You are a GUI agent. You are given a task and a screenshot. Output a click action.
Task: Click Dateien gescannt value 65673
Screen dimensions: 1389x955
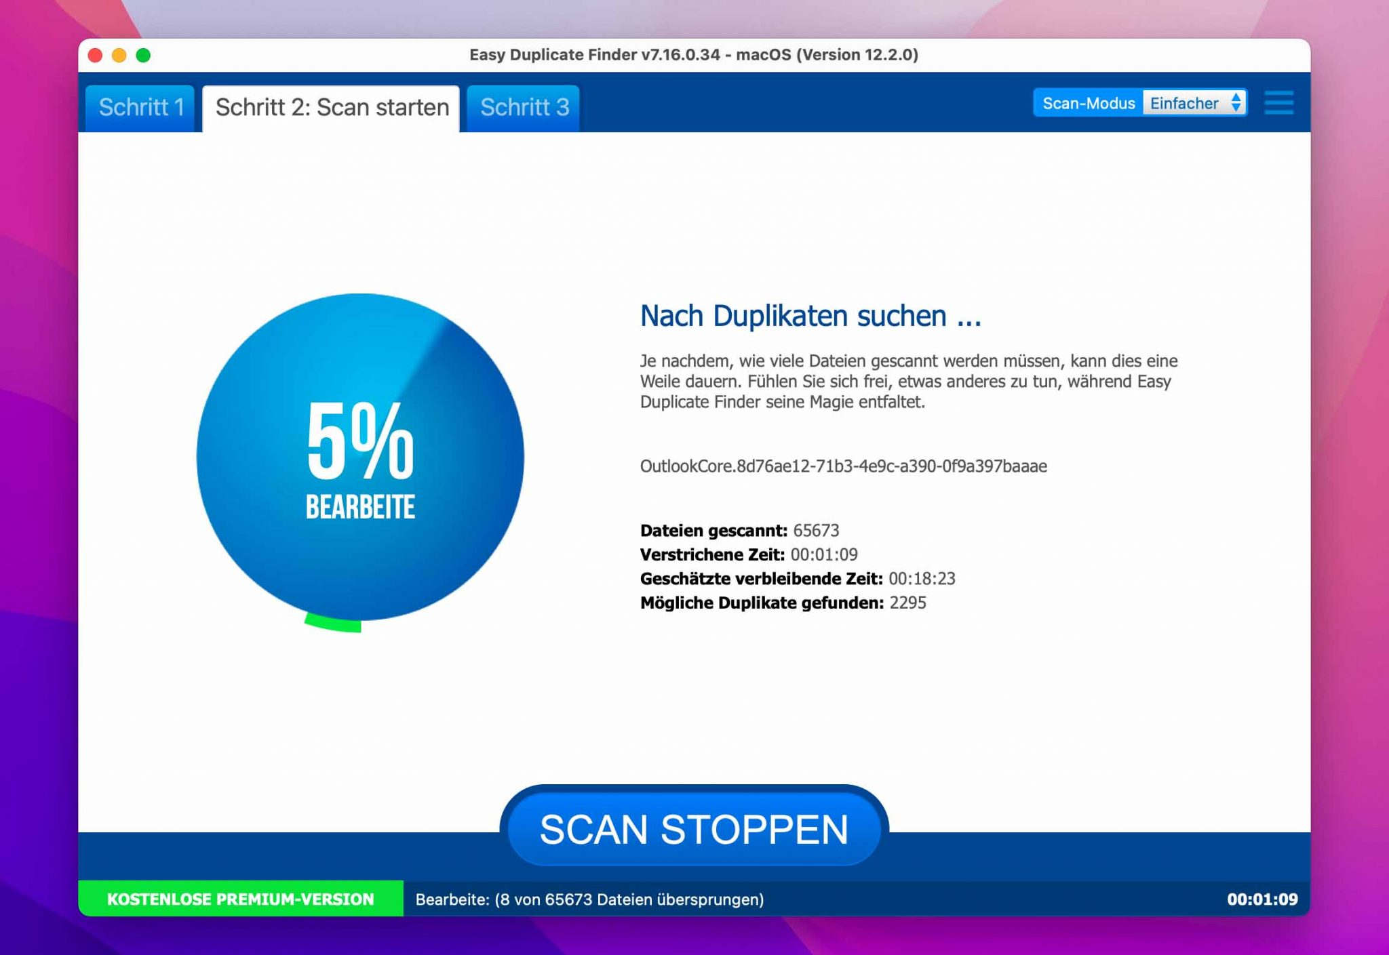tap(816, 530)
